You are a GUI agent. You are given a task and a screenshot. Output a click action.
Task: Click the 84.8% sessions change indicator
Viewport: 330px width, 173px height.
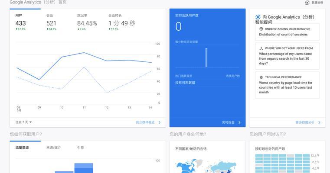(52, 29)
